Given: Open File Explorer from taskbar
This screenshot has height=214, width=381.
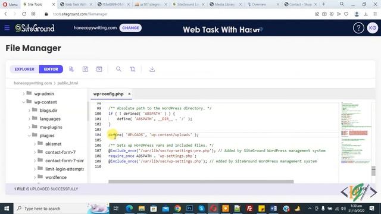Looking at the screenshot, I should pos(142,209).
